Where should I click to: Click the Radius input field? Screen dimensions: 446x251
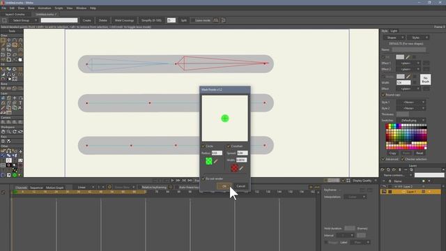[217, 153]
